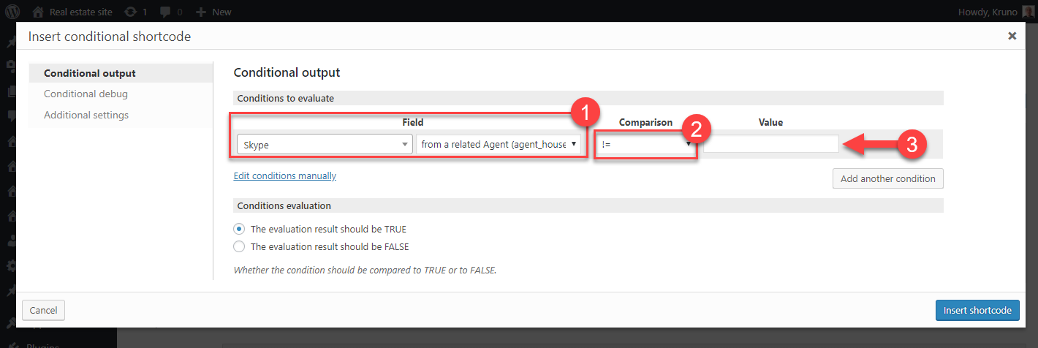Expand the related Agent source dropdown
Screen dimensions: 1038x348
(499, 144)
